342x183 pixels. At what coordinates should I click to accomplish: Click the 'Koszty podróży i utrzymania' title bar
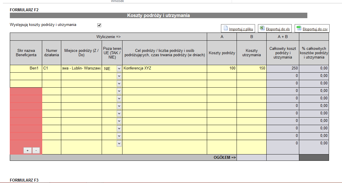click(159, 16)
